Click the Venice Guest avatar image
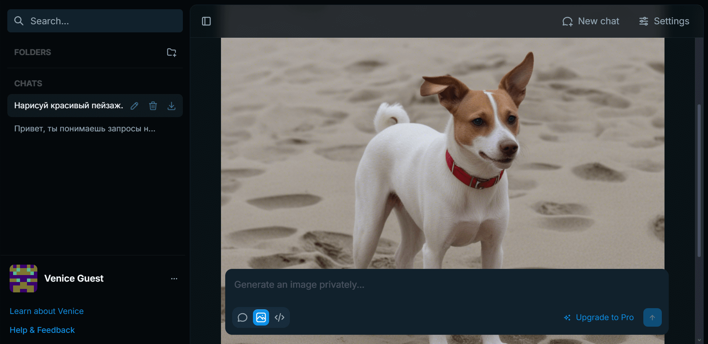 (23, 279)
